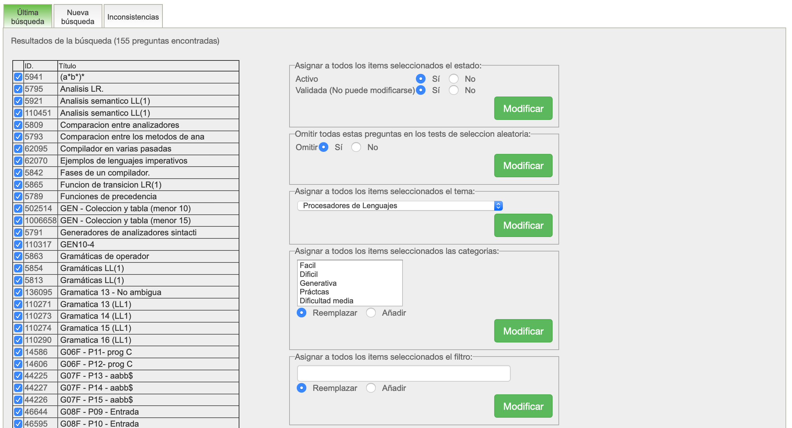
Task: Click the filtro text input field
Action: [x=403, y=373]
